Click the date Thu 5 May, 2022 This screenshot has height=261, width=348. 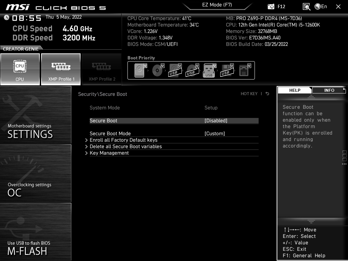[64, 17]
